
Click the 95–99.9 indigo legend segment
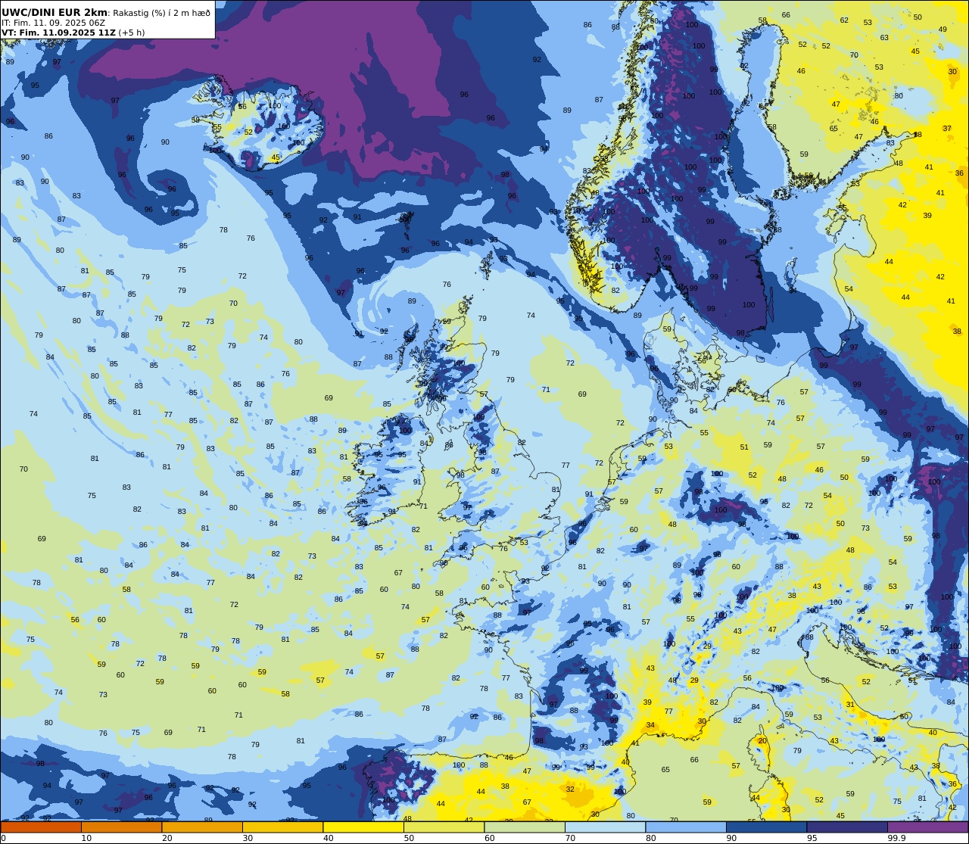[847, 827]
